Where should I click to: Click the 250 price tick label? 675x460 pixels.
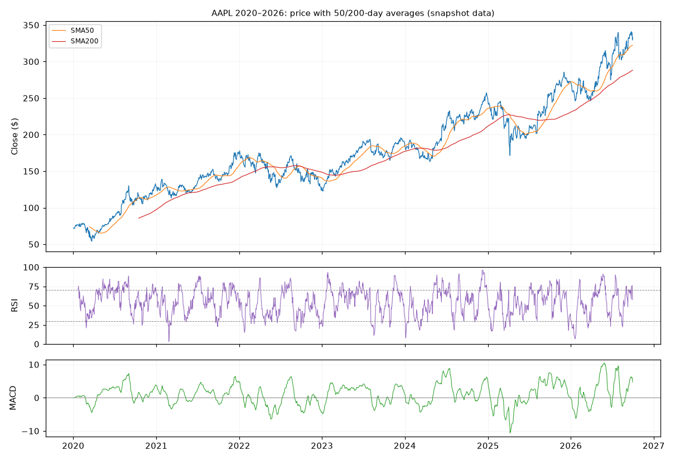click(x=31, y=98)
